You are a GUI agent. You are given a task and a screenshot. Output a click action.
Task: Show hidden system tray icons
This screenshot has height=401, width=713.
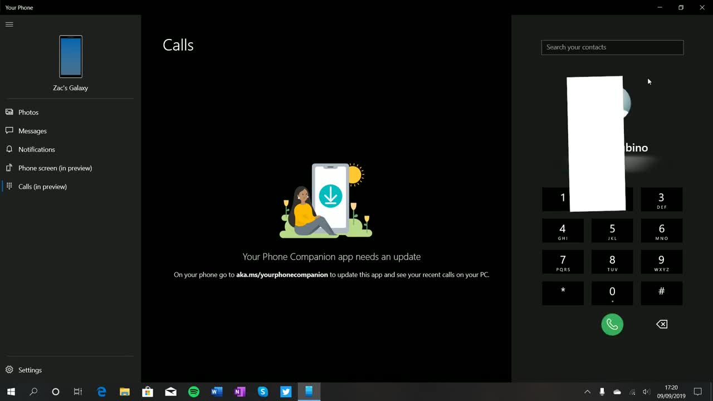point(587,392)
